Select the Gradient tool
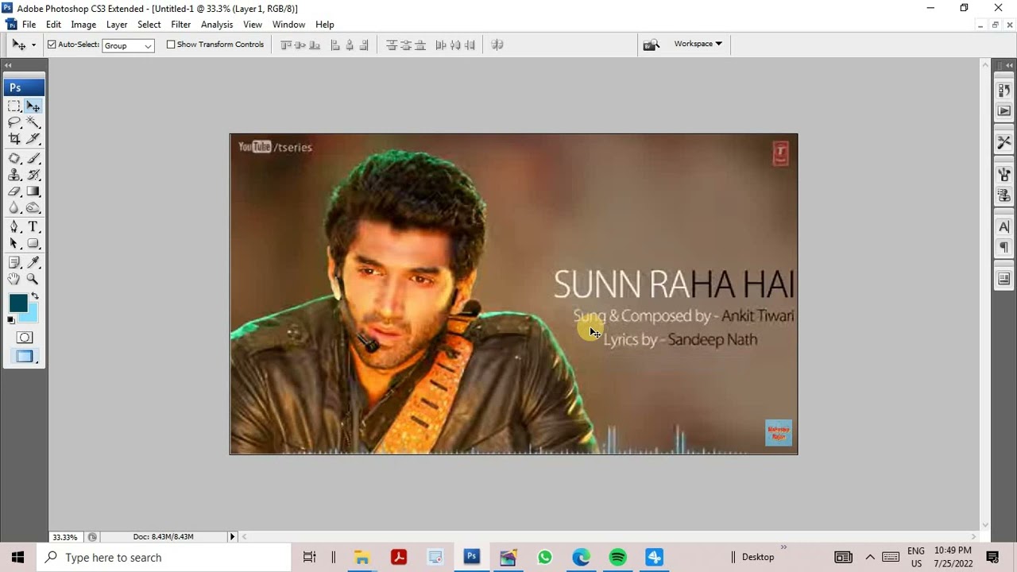This screenshot has height=572, width=1017. pyautogui.click(x=33, y=191)
